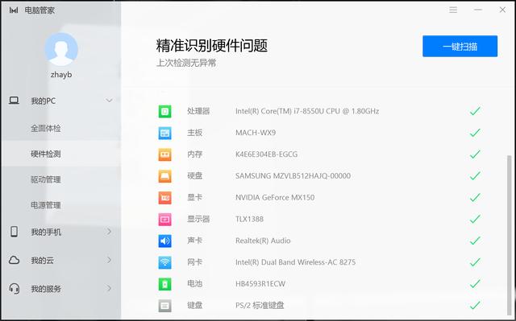
Task: Click the PS/2 标准键盘 text
Action: click(260, 305)
